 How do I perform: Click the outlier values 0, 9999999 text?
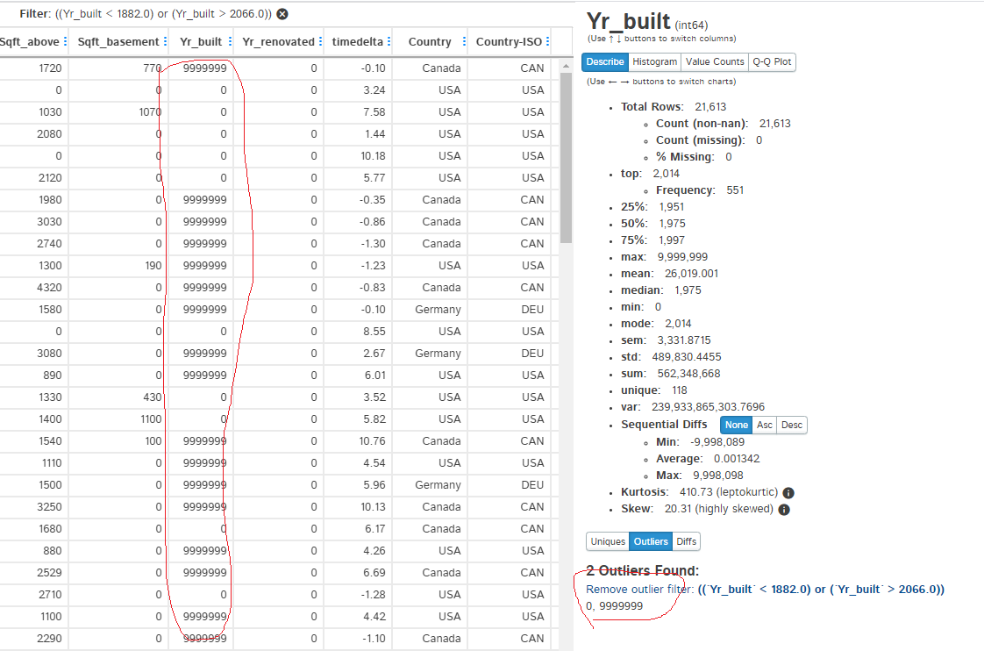(x=615, y=605)
